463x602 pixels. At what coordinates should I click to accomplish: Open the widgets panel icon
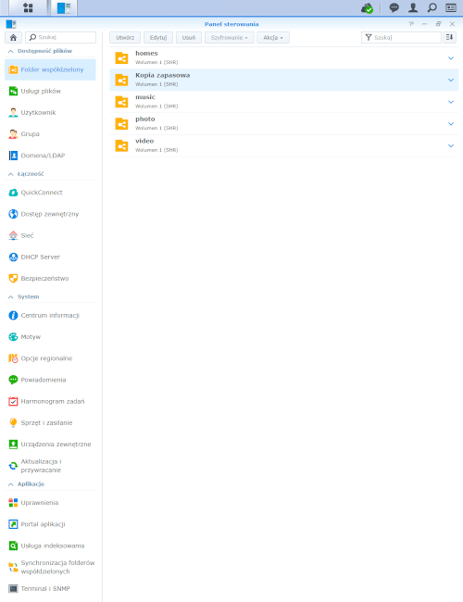tap(451, 7)
